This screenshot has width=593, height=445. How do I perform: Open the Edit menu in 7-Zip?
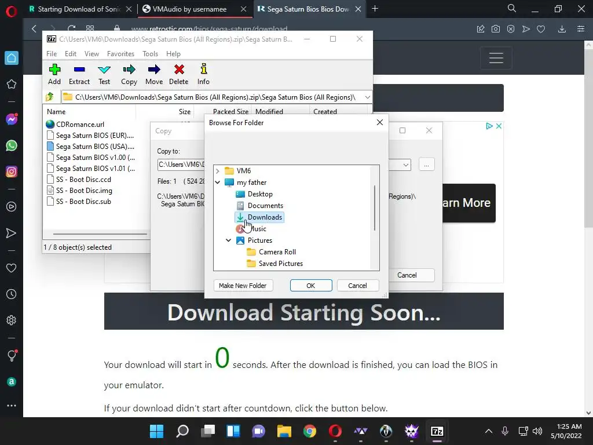[70, 54]
